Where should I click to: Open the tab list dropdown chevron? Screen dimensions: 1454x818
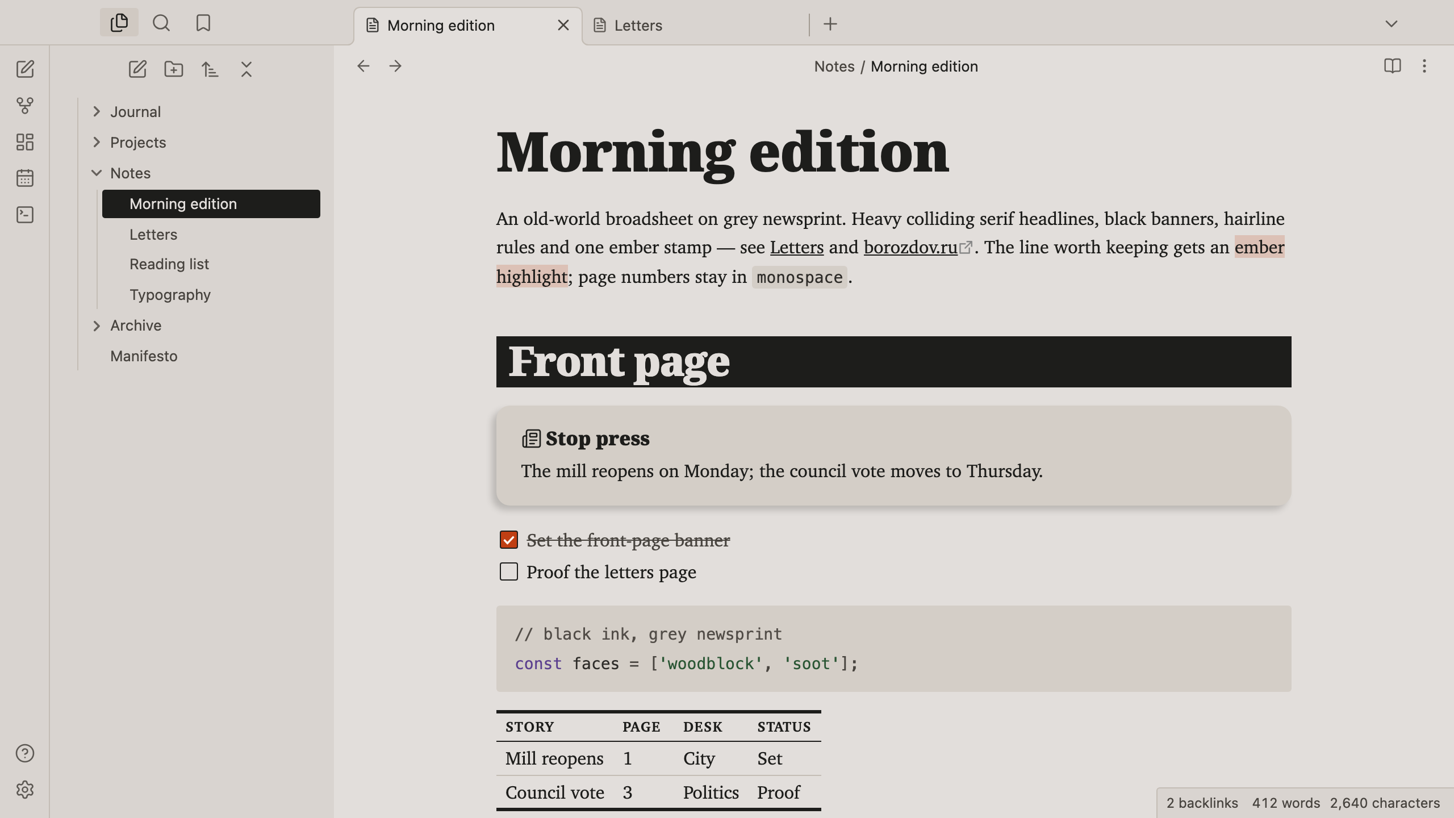click(1392, 24)
